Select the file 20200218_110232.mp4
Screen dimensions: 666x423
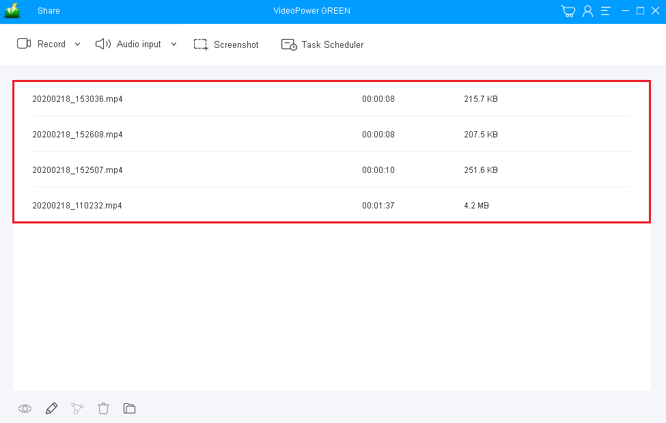coord(77,205)
